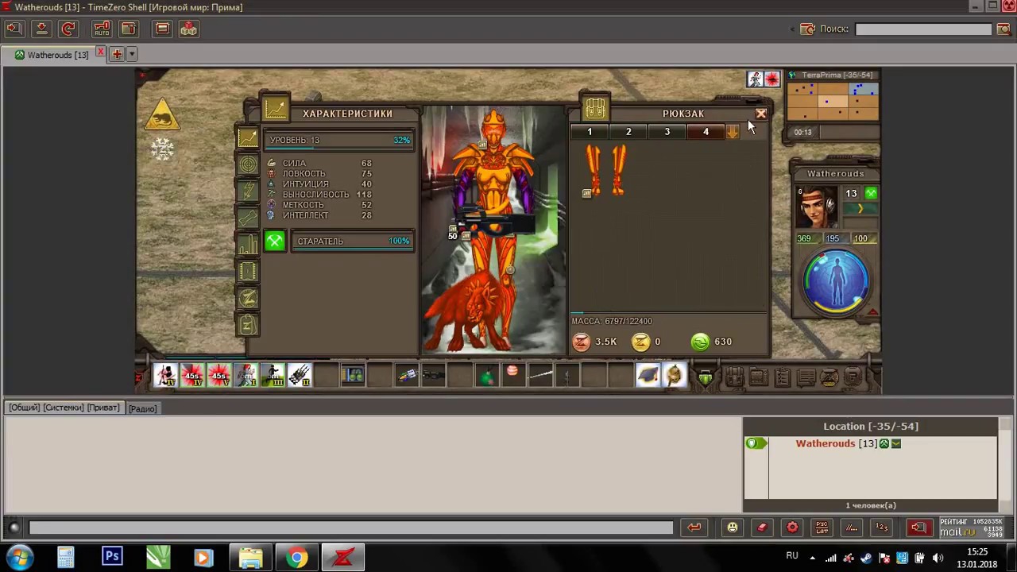Open the target sidebar icon in characteristics panel
The height and width of the screenshot is (572, 1017).
248,164
